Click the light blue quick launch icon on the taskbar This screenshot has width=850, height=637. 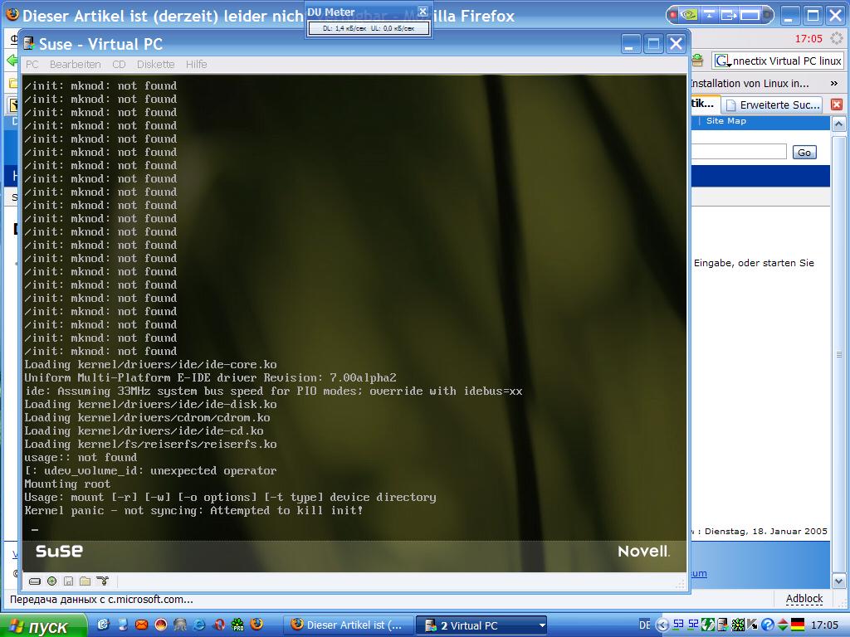tap(123, 625)
